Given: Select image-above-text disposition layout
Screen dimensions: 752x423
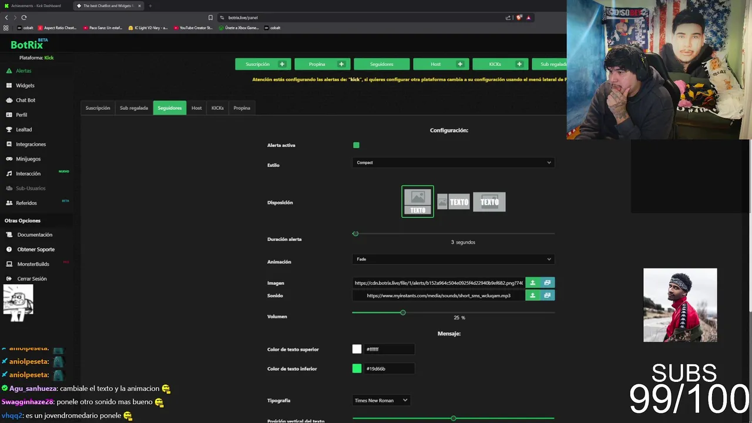Looking at the screenshot, I should point(418,202).
